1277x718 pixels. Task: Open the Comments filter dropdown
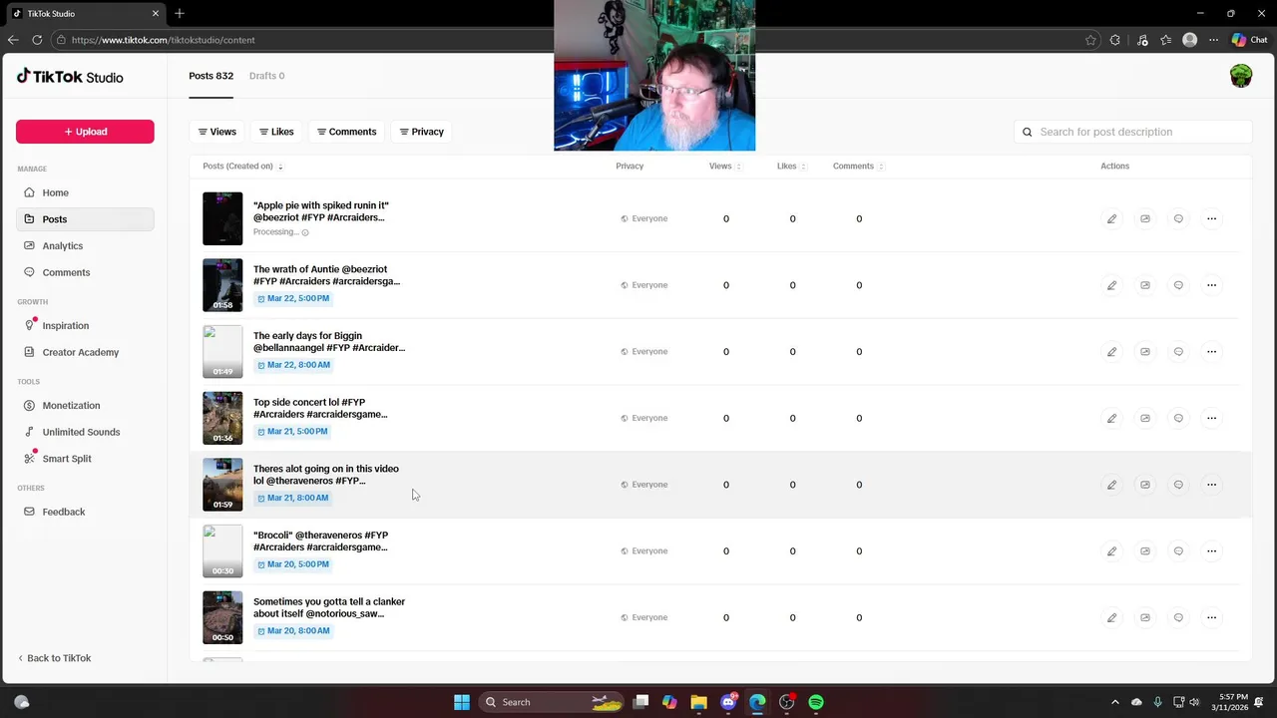pyautogui.click(x=346, y=132)
